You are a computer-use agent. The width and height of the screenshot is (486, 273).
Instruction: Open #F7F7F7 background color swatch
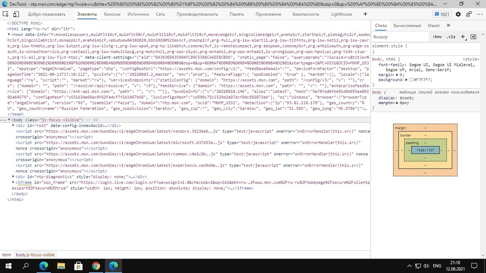[411, 80]
